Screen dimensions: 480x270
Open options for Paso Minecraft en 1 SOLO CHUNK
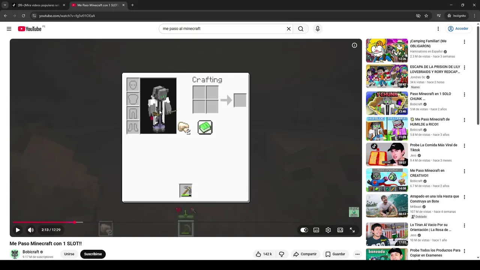coord(464,94)
